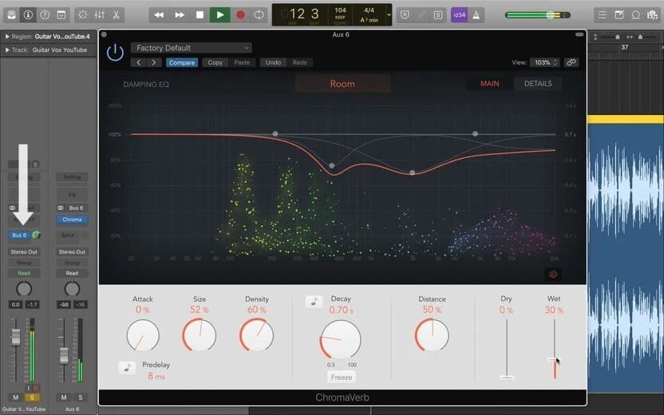The height and width of the screenshot is (415, 664).
Task: Open the Mixer faders icon
Action: (100, 15)
